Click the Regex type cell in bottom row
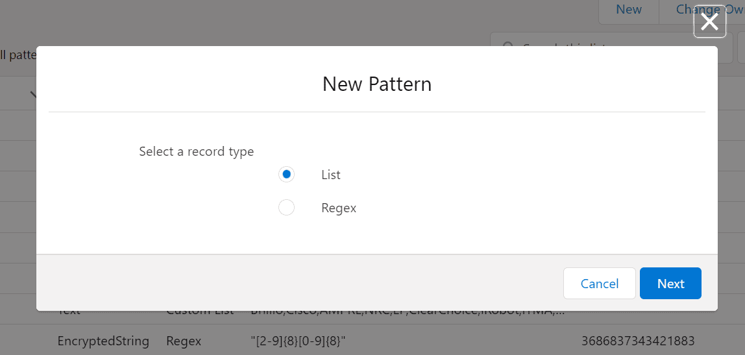 pos(184,341)
